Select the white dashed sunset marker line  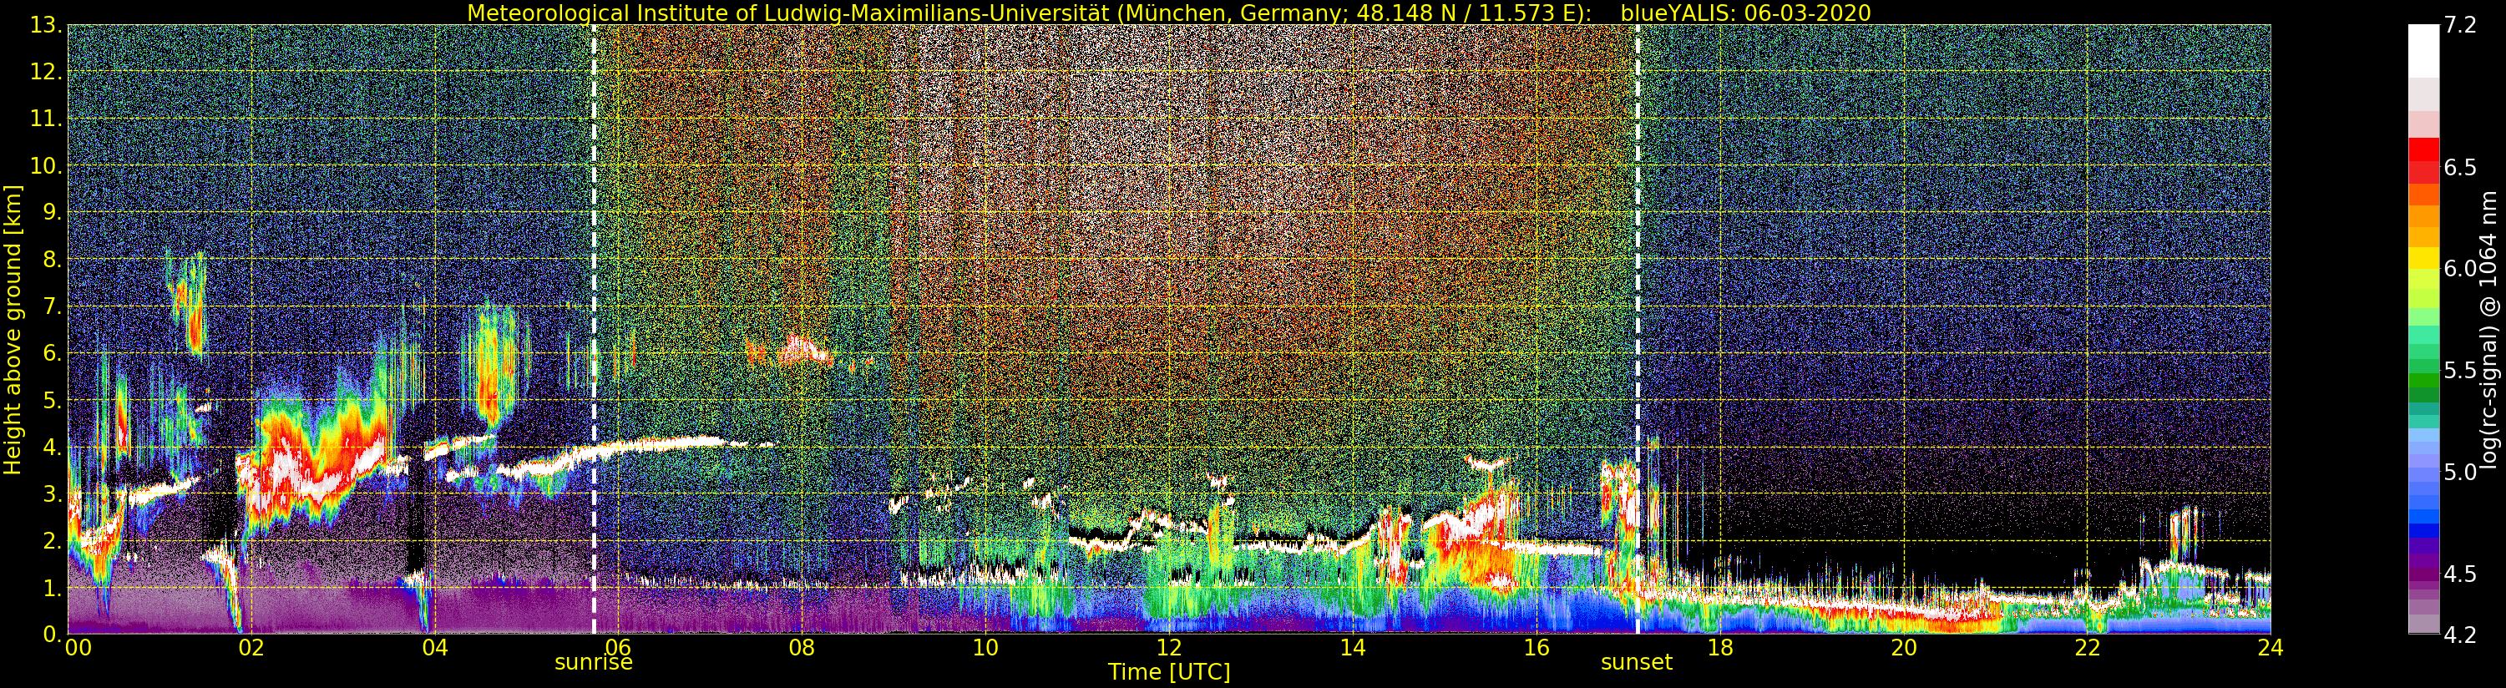(1638, 329)
